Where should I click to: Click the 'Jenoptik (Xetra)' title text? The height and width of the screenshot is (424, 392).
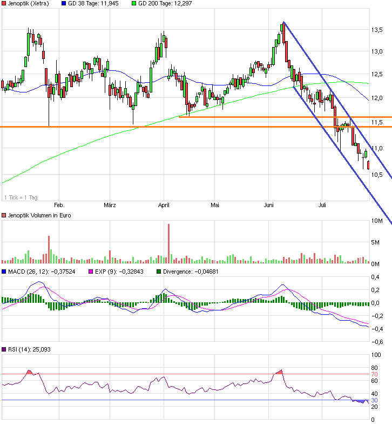(x=31, y=3)
